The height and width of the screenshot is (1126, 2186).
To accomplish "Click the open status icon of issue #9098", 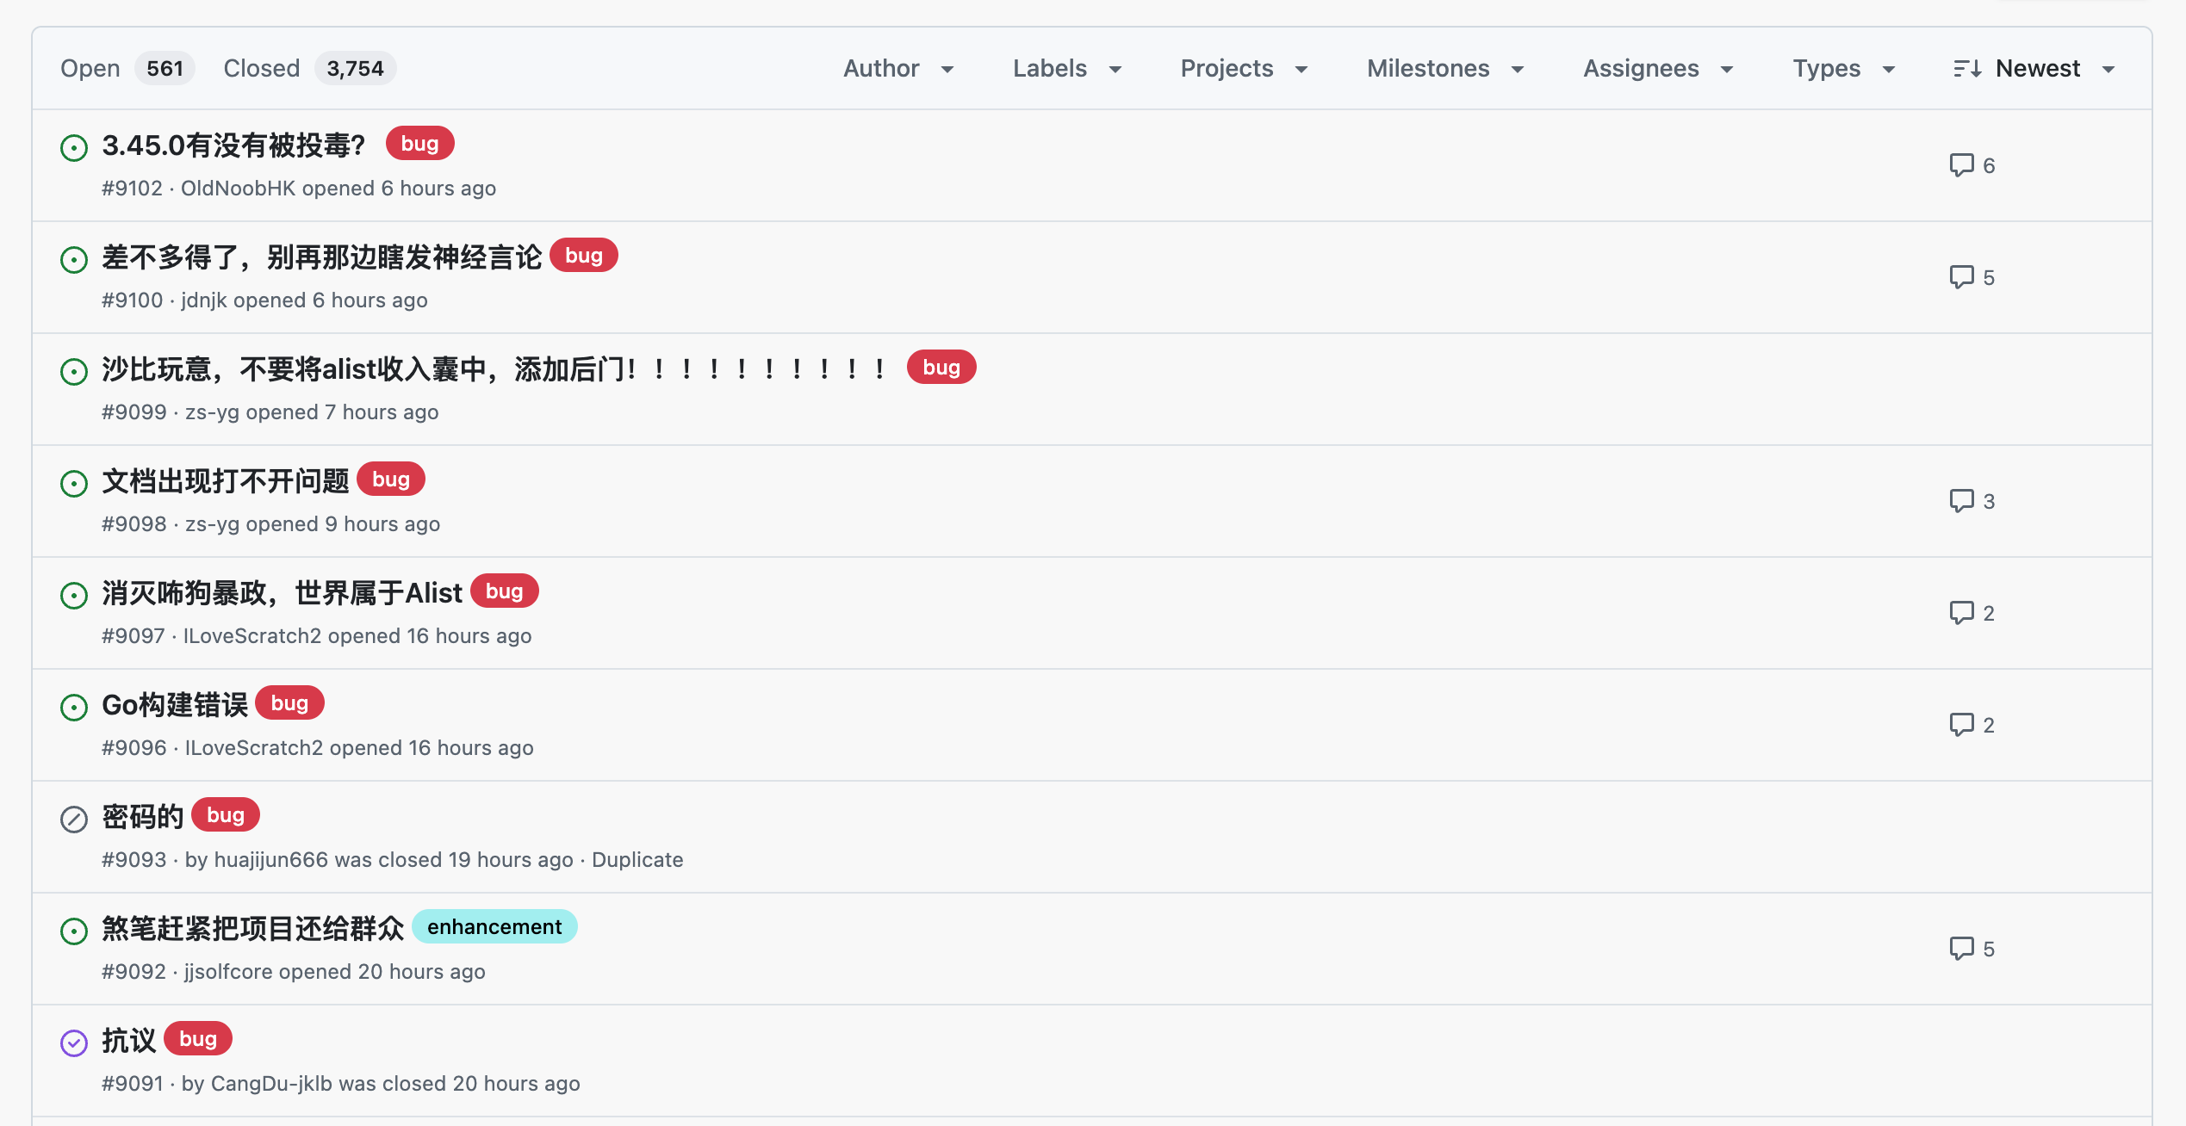I will point(74,483).
